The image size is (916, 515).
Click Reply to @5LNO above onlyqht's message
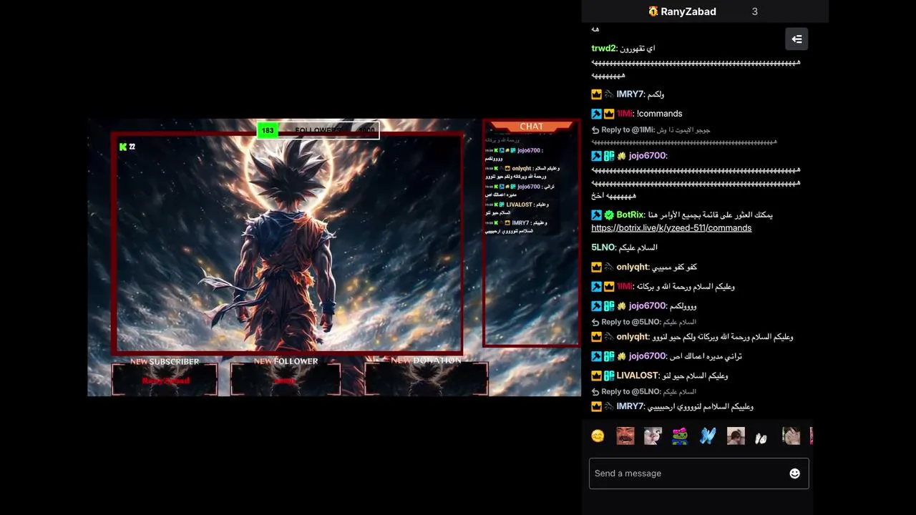[x=643, y=322]
